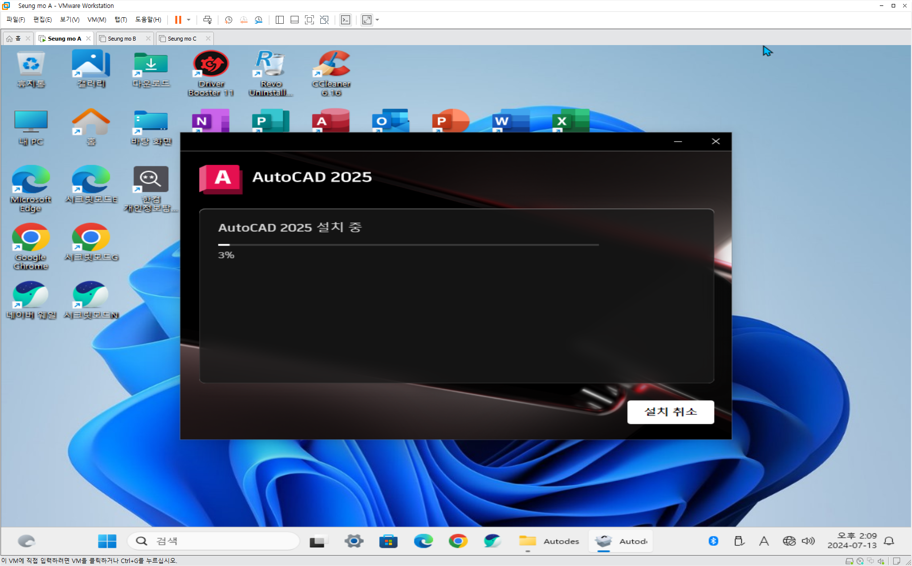The width and height of the screenshot is (912, 566).
Task: Select the Revo Uninstaller shortcut
Action: tap(271, 73)
